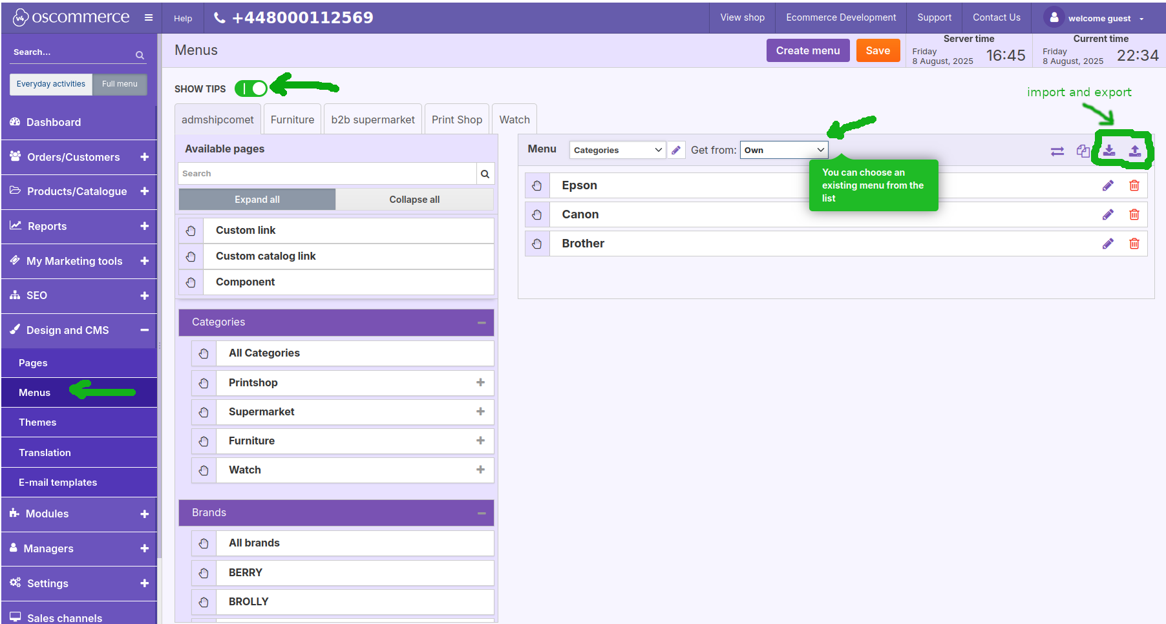Switch to Everyday activities menu mode
This screenshot has height=624, width=1166.
(x=51, y=84)
